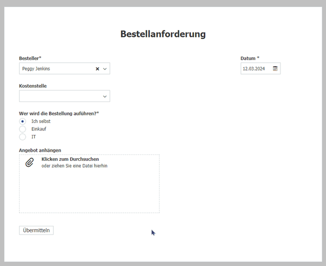Click the "Bestellanforderung" form heading
Viewport: 326px width, 266px height.
click(163, 34)
